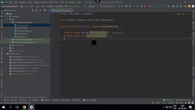195x110 pixels.
Task: Collapse the Gradle Scripts node
Action: coord(5,54)
